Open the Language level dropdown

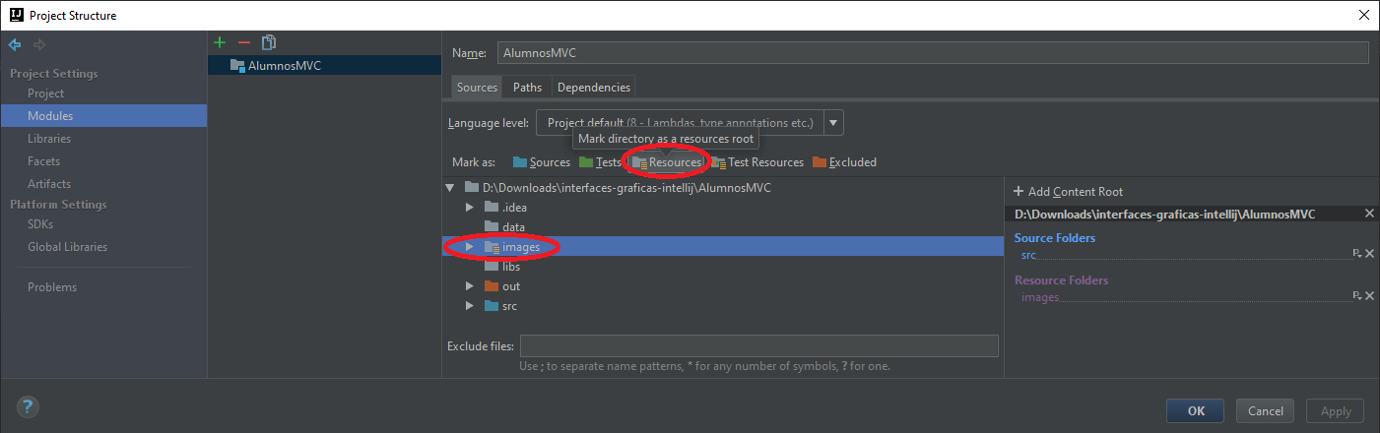click(833, 123)
